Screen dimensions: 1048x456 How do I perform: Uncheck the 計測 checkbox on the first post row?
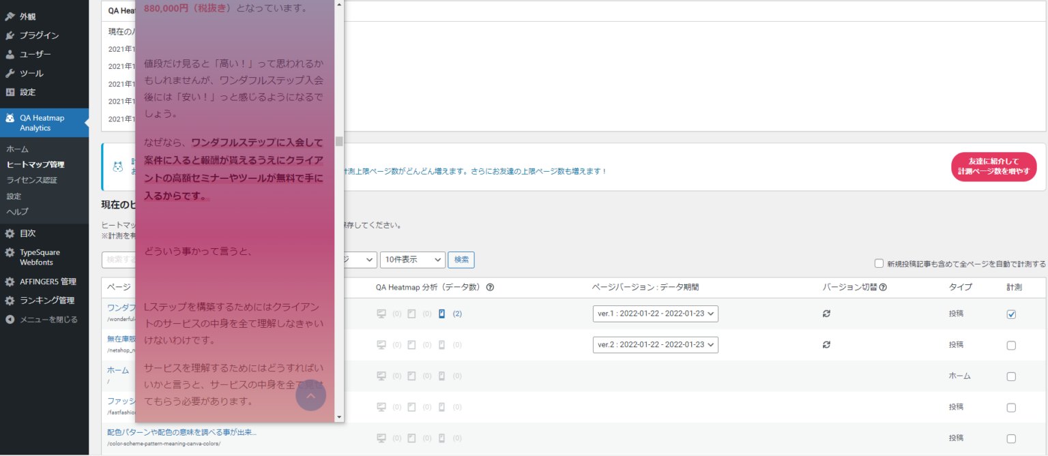click(1012, 314)
